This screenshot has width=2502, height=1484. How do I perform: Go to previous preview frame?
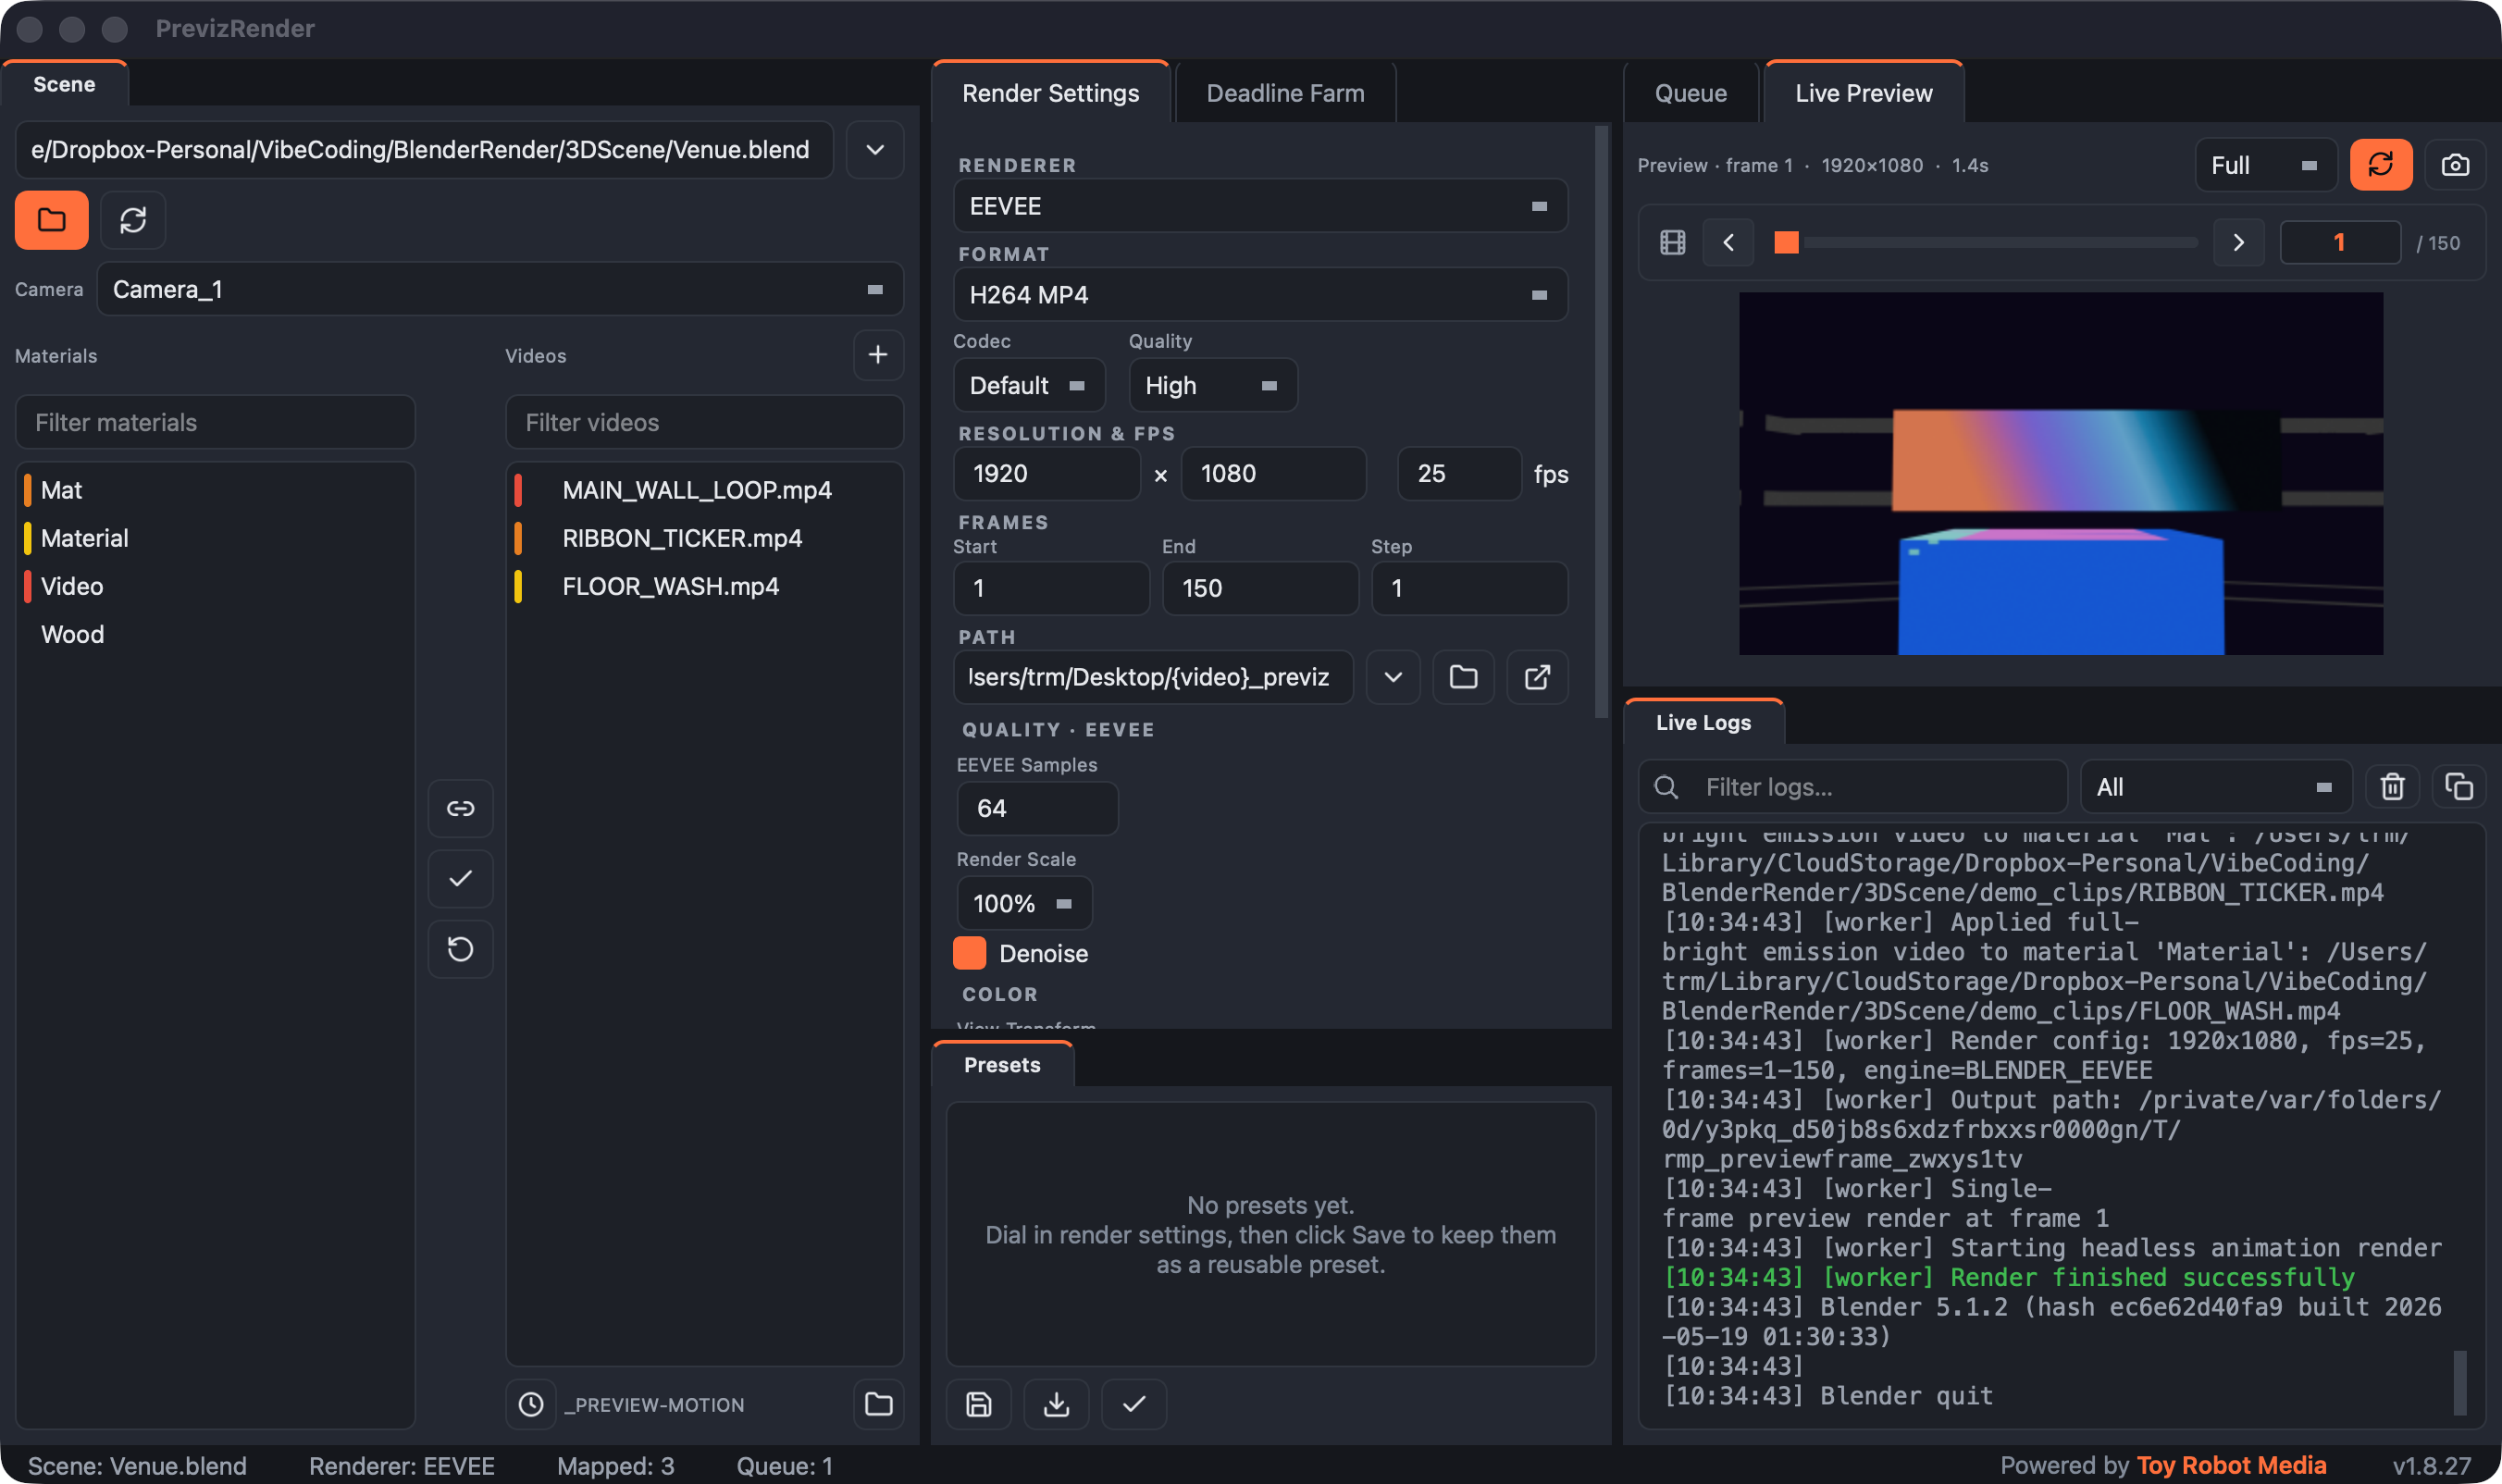1728,242
